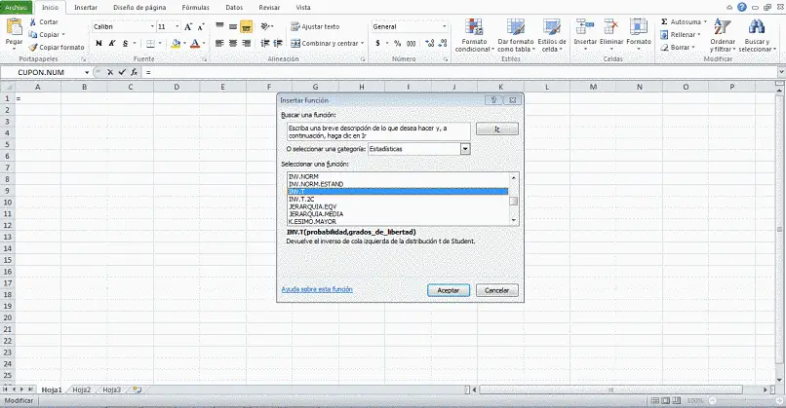Screen dimensions: 786x408
Task: Open the Archivo tab
Action: (17, 8)
